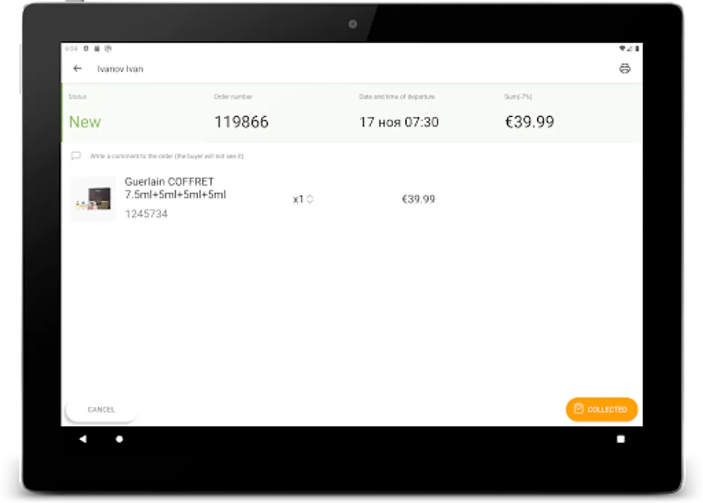Tap the order sum €39.99 in the header
This screenshot has height=503, width=703.
529,122
